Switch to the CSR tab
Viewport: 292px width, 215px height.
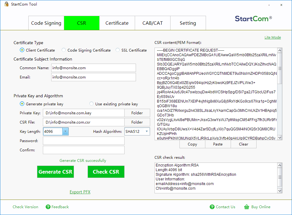point(82,23)
